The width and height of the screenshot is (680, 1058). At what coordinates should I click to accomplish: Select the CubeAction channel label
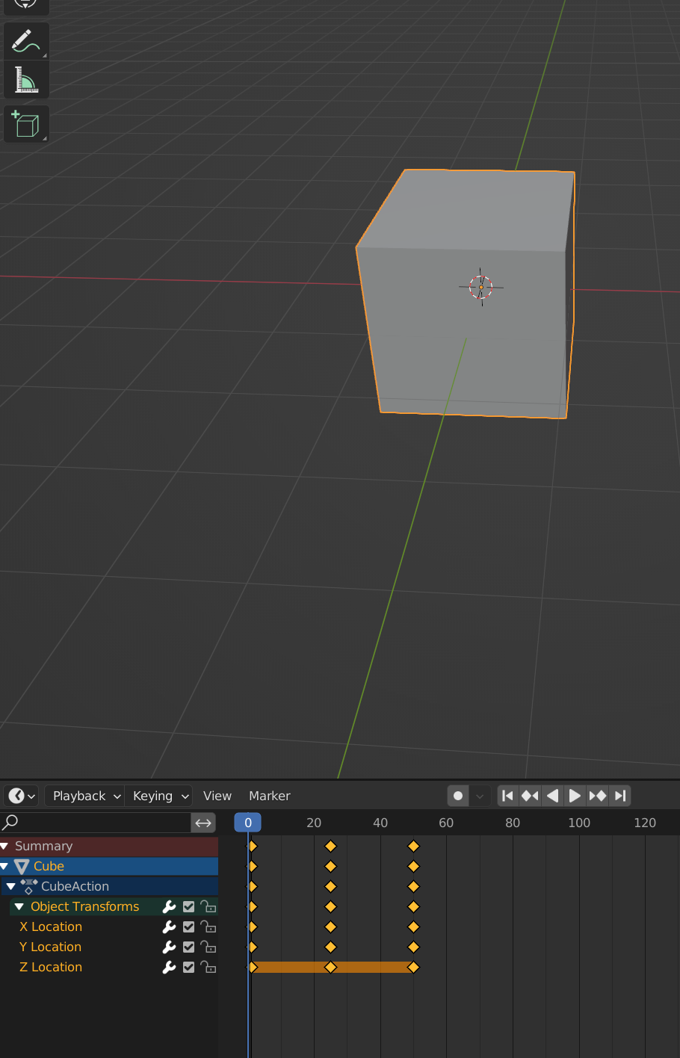click(x=75, y=886)
